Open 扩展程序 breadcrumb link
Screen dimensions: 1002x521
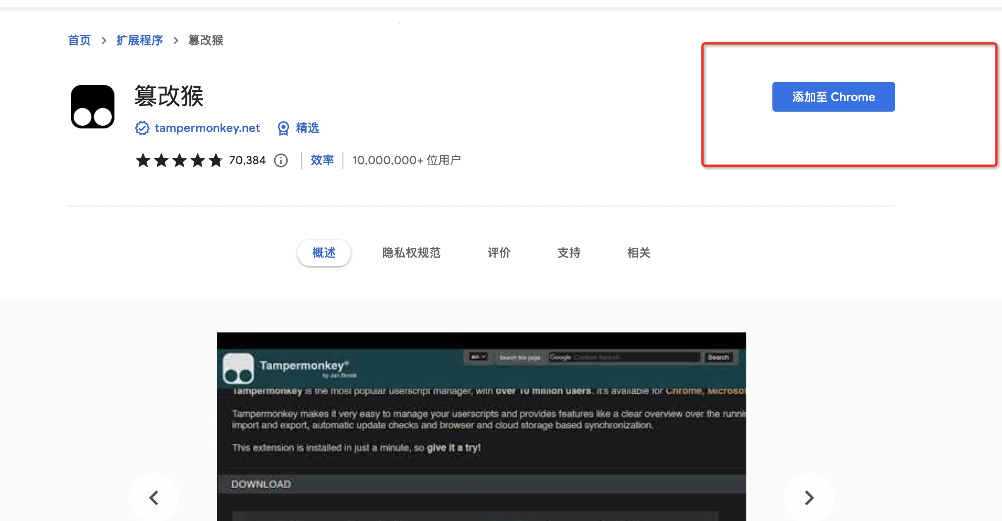coord(139,40)
